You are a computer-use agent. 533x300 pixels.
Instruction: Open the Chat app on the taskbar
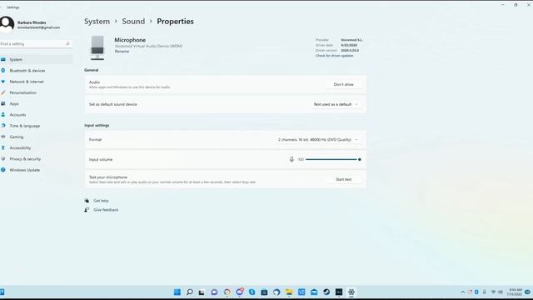[x=215, y=292]
